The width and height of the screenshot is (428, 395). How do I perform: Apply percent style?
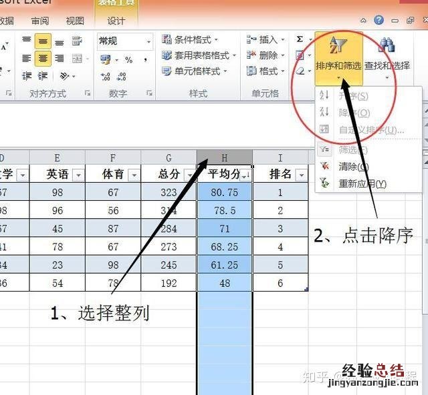pos(128,59)
